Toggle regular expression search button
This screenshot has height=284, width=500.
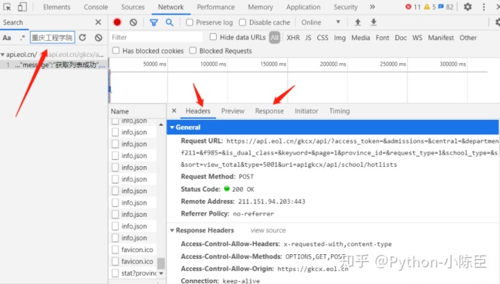click(22, 37)
